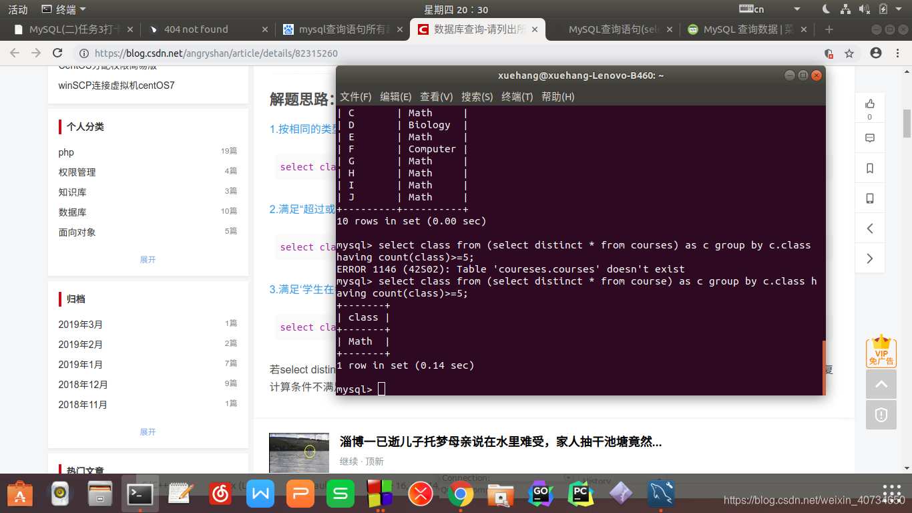Click the mobile phone sidebar icon
Screen dimensions: 912x513
[870, 198]
